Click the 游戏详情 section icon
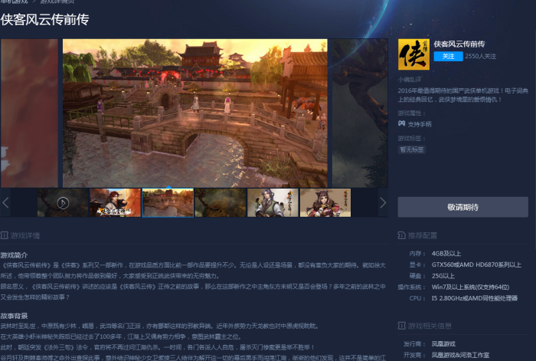This screenshot has height=361, width=536. [4, 235]
